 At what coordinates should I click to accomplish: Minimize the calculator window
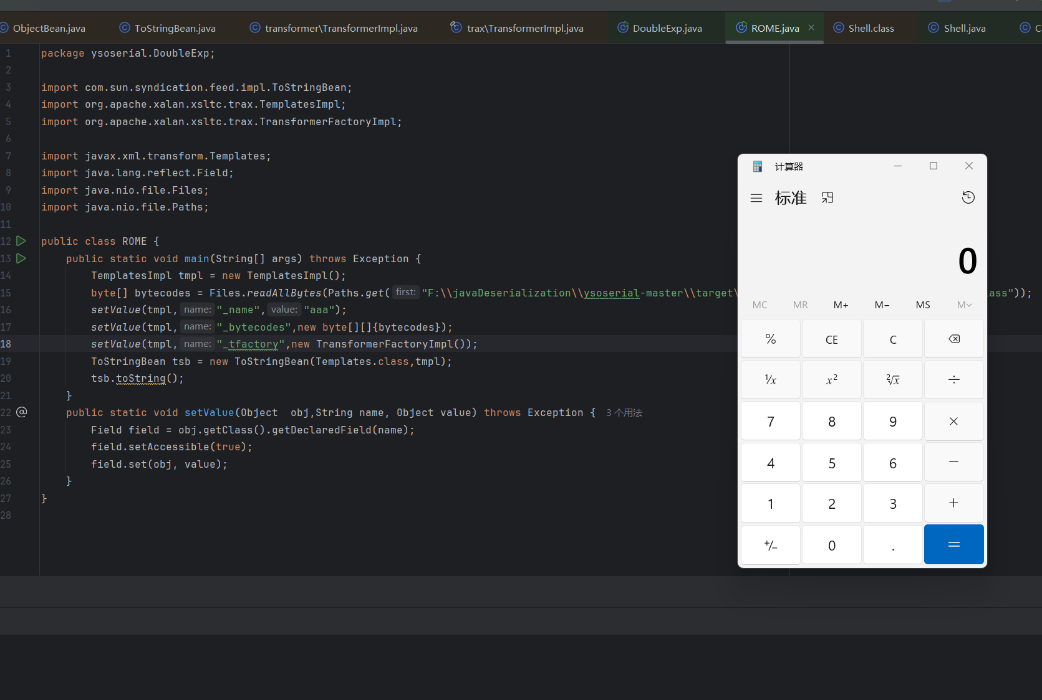tap(898, 166)
